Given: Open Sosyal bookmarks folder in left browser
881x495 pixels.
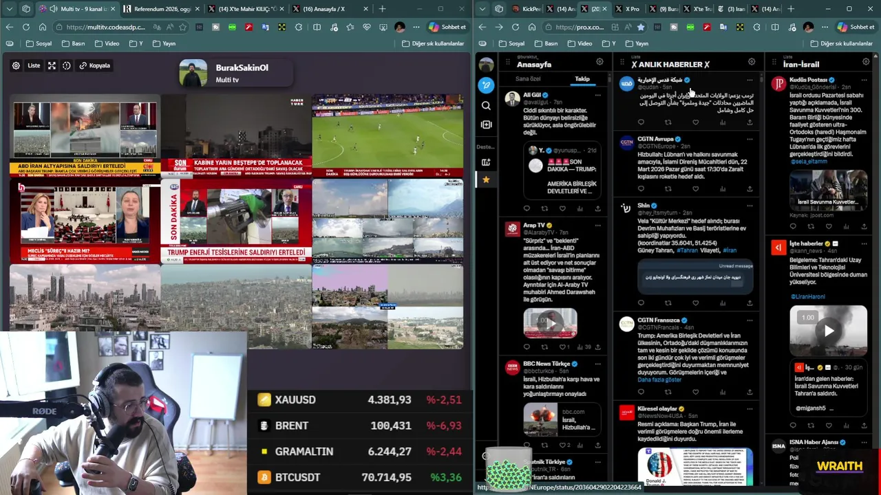Looking at the screenshot, I should point(39,43).
